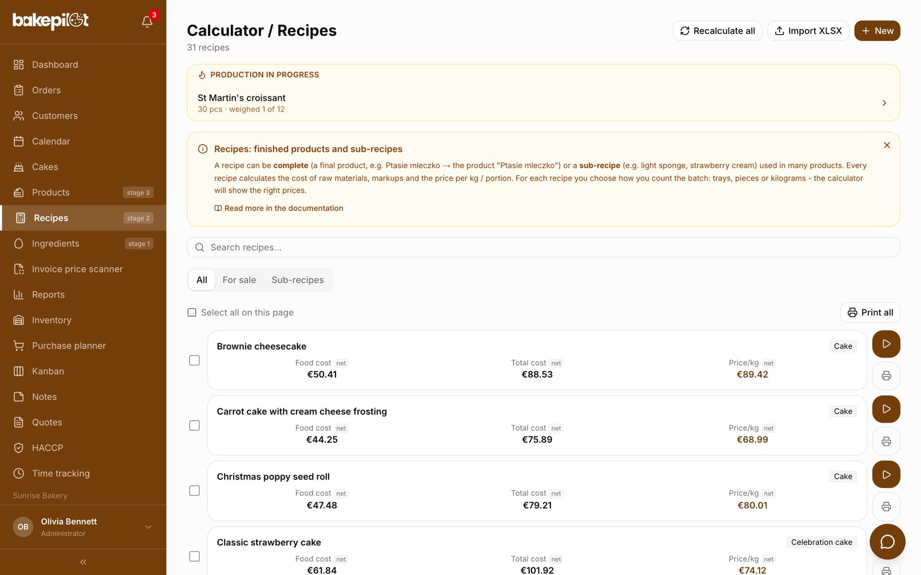921x575 pixels.
Task: Open the Brownie cheesecake recipe title
Action: [261, 346]
